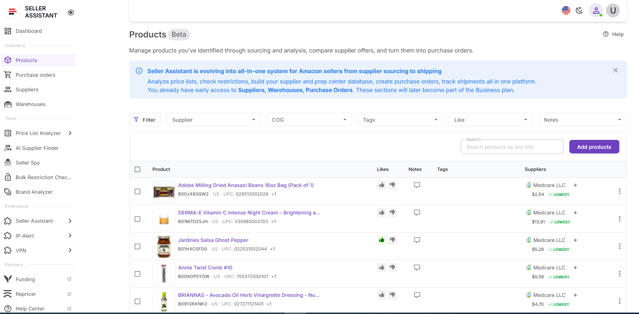The height and width of the screenshot is (314, 639).
Task: Select the BRIANNAS Avocado Oil dressing checkbox
Action: 137,302
